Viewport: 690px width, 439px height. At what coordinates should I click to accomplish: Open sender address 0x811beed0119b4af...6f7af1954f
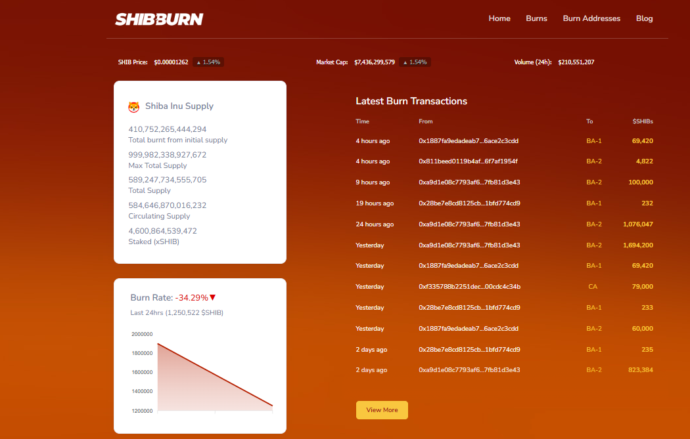(x=468, y=161)
